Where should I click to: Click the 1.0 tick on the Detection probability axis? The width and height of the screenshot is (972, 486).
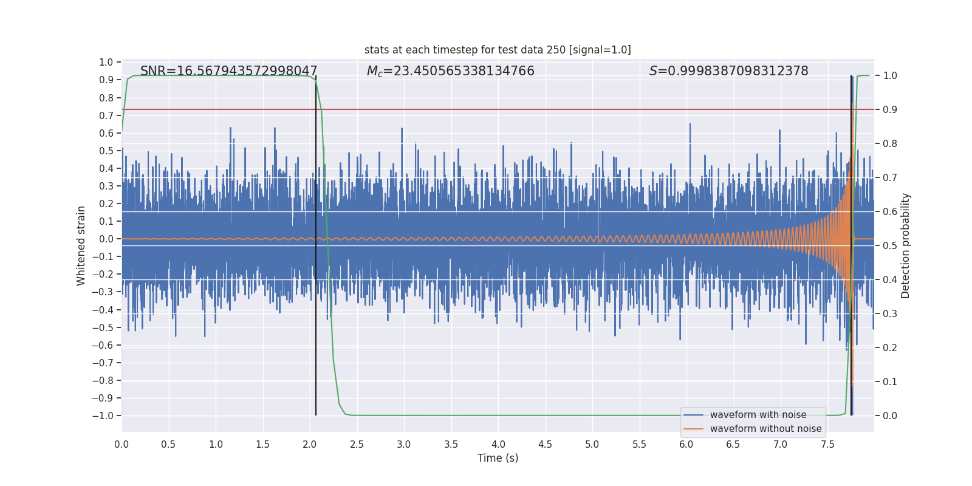(x=890, y=75)
